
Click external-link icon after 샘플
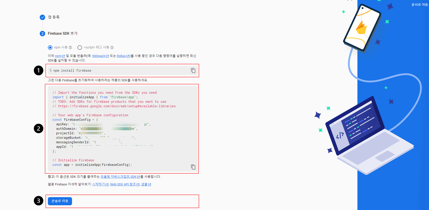pyautogui.click(x=149, y=185)
